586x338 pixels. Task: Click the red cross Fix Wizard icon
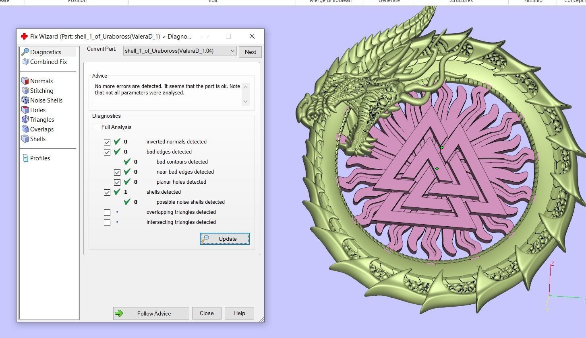(x=24, y=36)
